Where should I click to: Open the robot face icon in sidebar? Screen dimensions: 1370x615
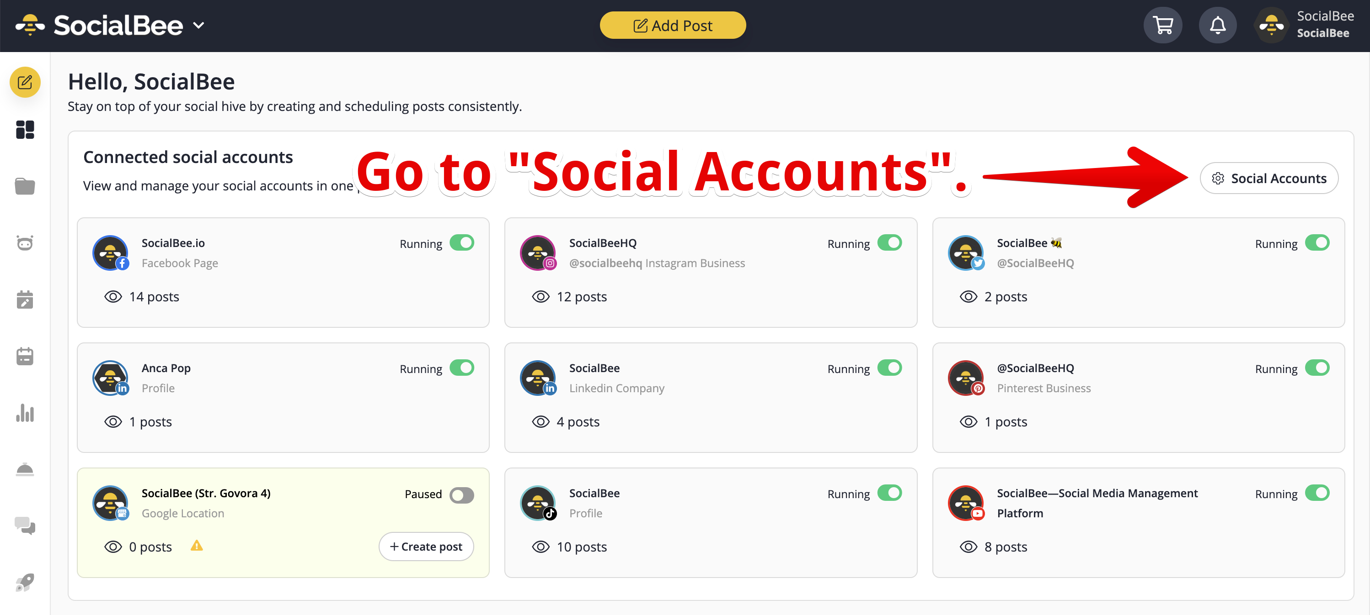point(25,243)
